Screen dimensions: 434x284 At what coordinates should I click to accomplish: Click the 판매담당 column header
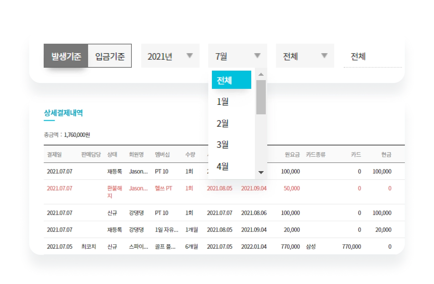click(x=91, y=154)
